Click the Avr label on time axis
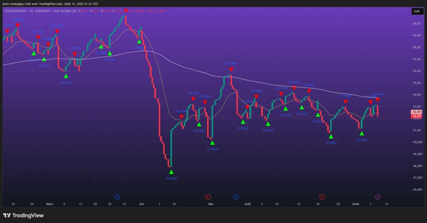This screenshot has width=427, height=223. coord(142,204)
